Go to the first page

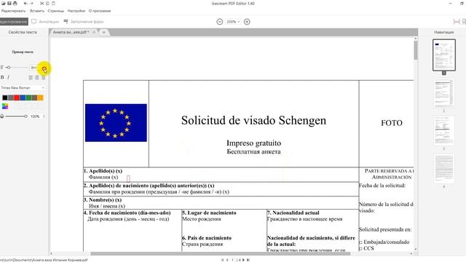[x=222, y=260]
